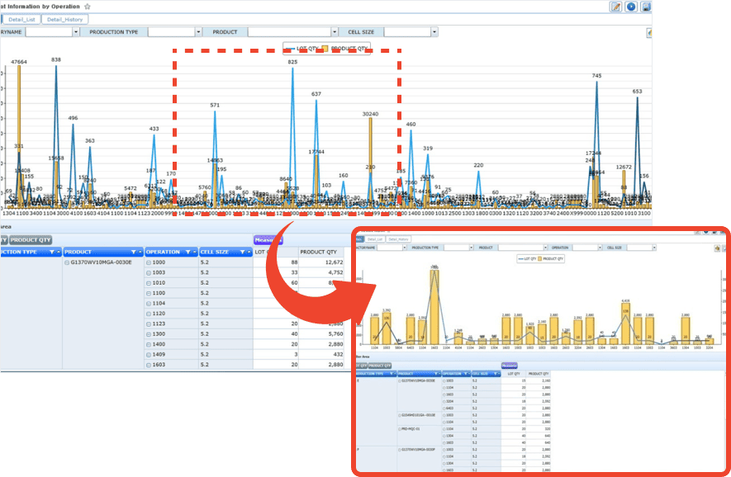Screen dimensions: 731x477
Task: Collapse product G1370WV10MGA-0030E tree node
Action: pos(67,262)
